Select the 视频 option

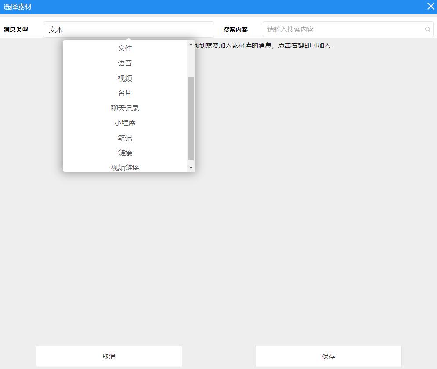[x=125, y=78]
